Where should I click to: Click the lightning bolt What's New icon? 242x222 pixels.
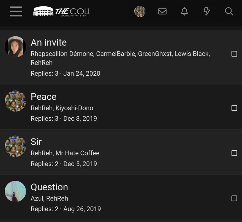(206, 11)
